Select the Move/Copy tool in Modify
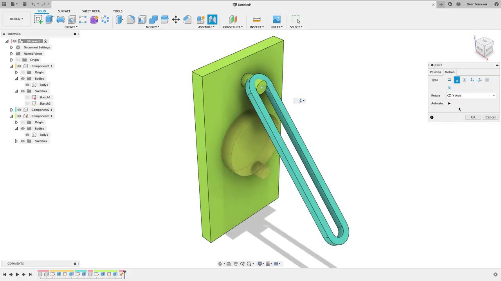 [176, 20]
